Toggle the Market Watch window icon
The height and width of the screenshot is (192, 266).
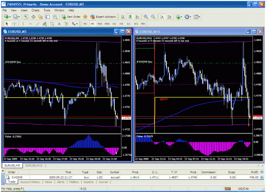26,17
